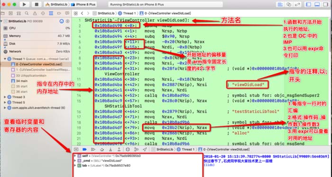Switch to Standard editor
Image resolution: width=332 pixels, height=177 pixels.
pyautogui.click(x=281, y=4)
